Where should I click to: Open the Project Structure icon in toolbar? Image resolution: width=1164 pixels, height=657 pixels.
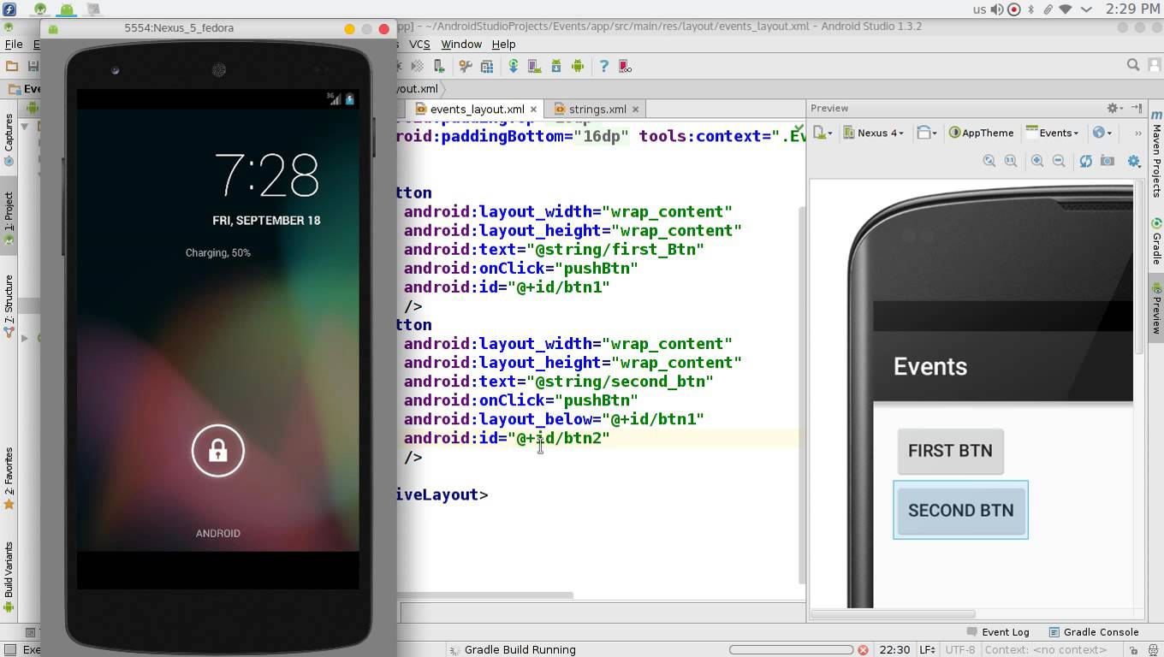click(487, 66)
